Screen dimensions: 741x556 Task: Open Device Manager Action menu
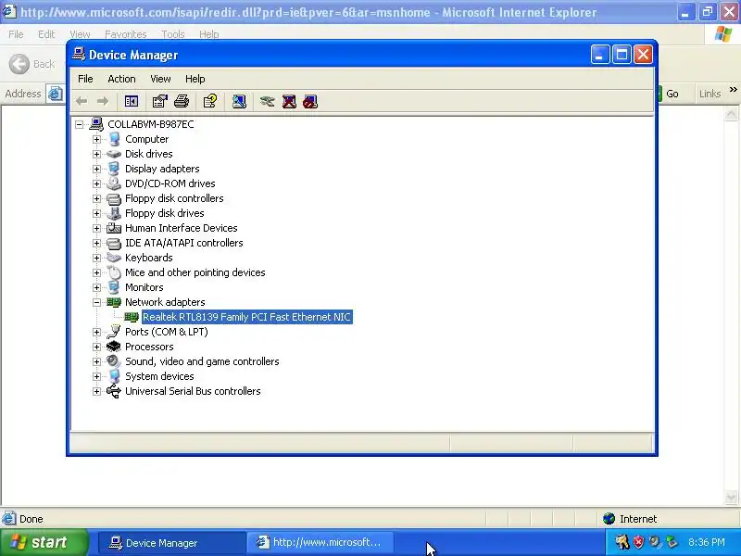[121, 79]
